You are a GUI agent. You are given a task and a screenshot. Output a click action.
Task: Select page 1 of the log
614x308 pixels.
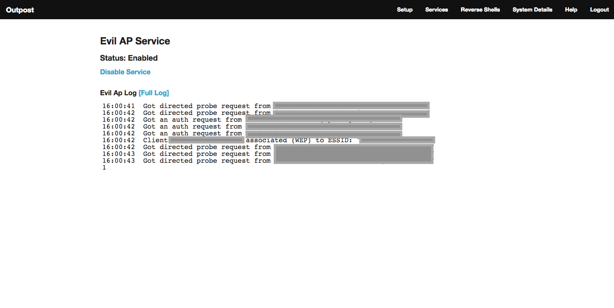(x=104, y=167)
